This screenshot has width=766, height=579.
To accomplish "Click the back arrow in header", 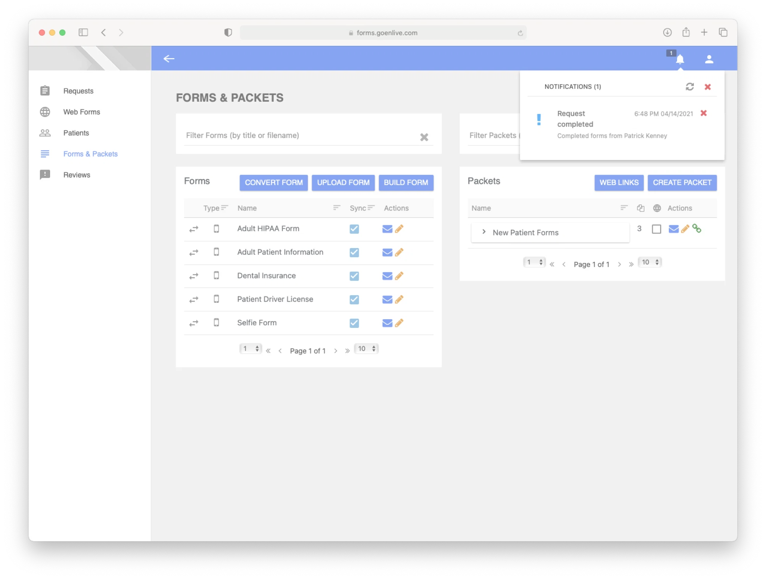I will click(169, 59).
